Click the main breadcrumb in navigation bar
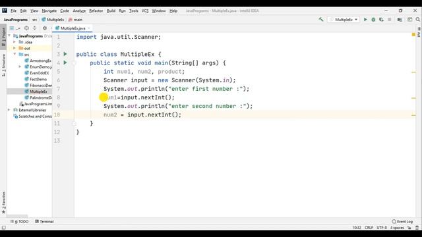Screen dimensions: 422x237 click(76, 20)
